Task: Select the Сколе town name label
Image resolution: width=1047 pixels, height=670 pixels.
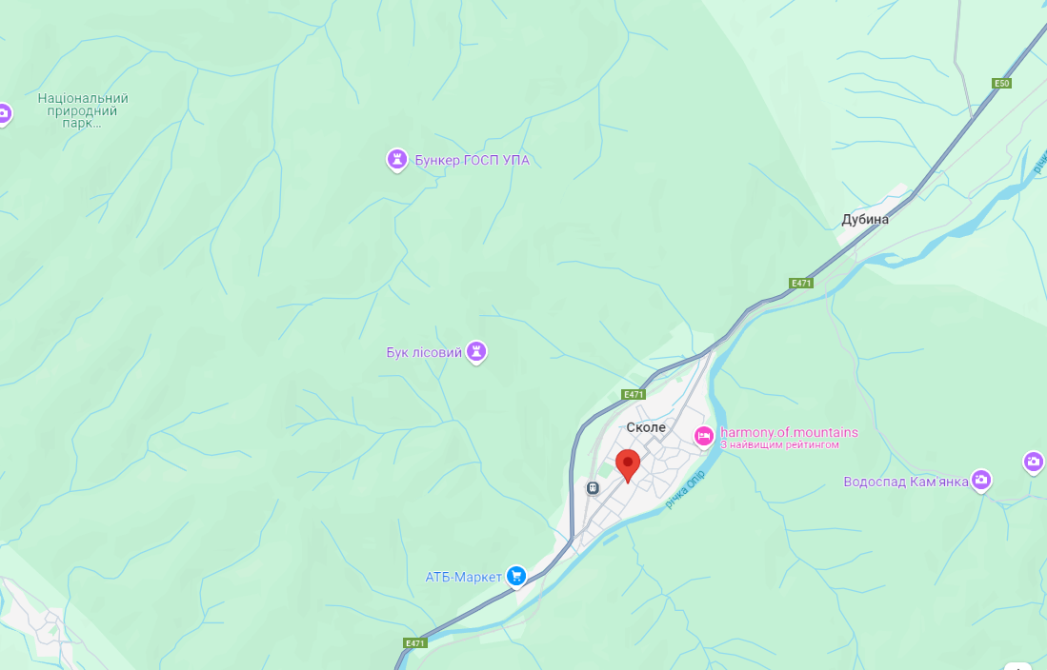Action: 646,427
